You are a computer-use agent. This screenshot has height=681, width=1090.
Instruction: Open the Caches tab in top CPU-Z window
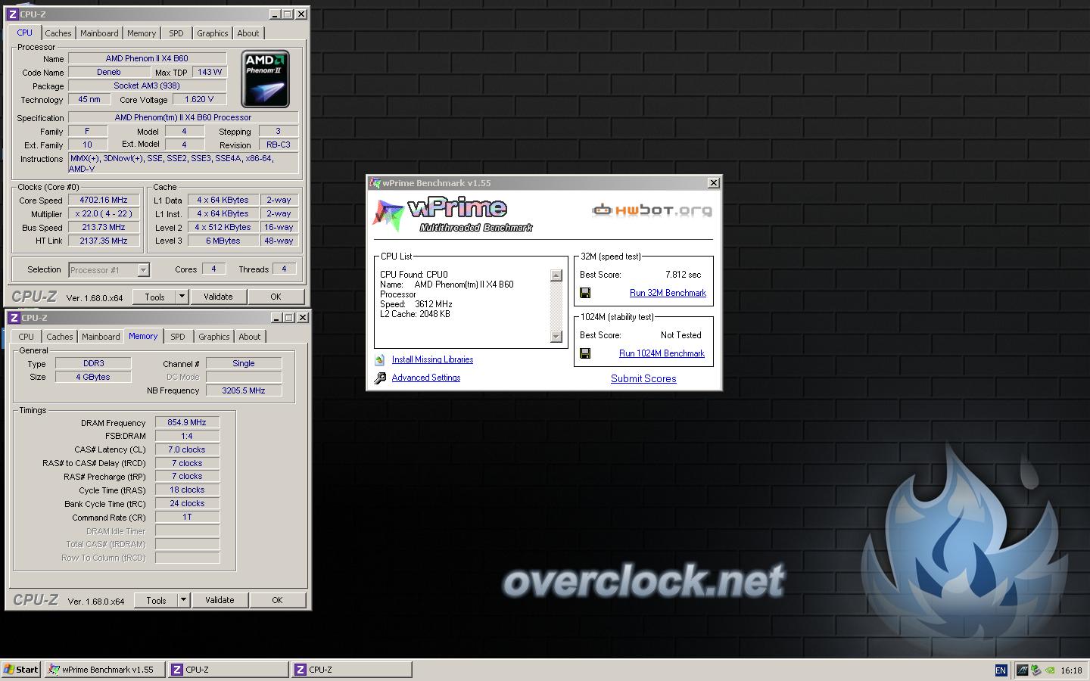tap(58, 33)
